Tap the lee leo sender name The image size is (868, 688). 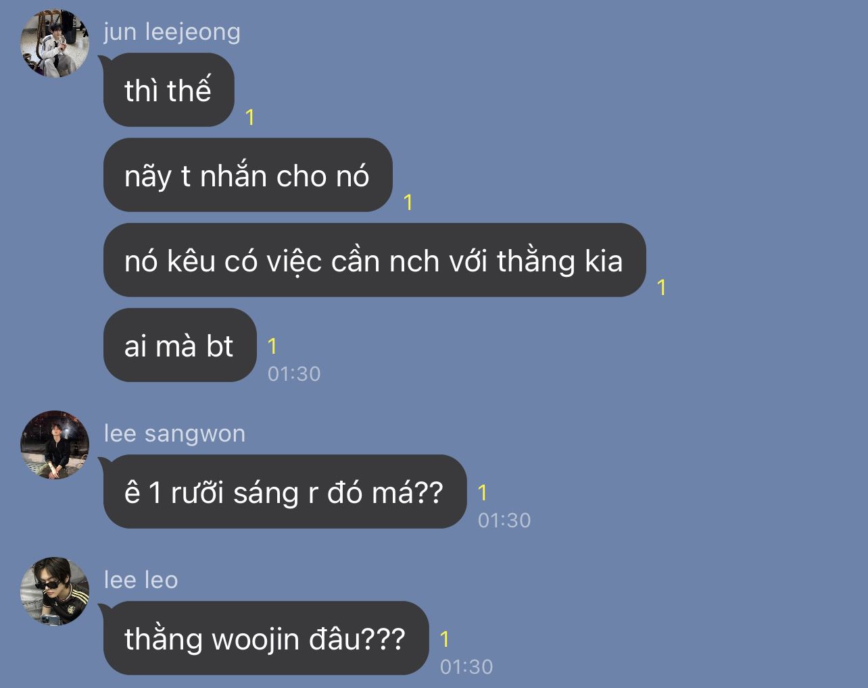point(141,580)
